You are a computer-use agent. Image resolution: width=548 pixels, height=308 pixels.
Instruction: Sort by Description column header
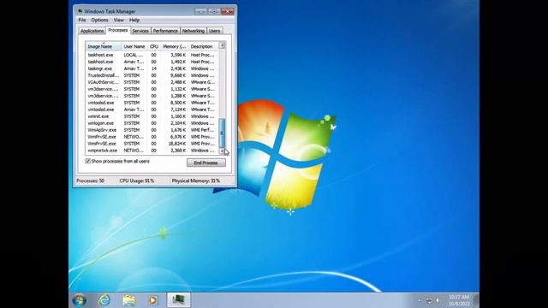point(203,46)
